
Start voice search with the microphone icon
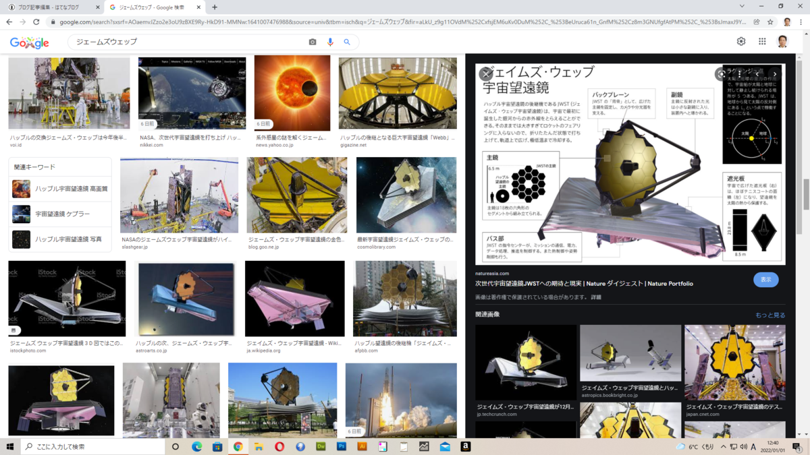coord(330,42)
